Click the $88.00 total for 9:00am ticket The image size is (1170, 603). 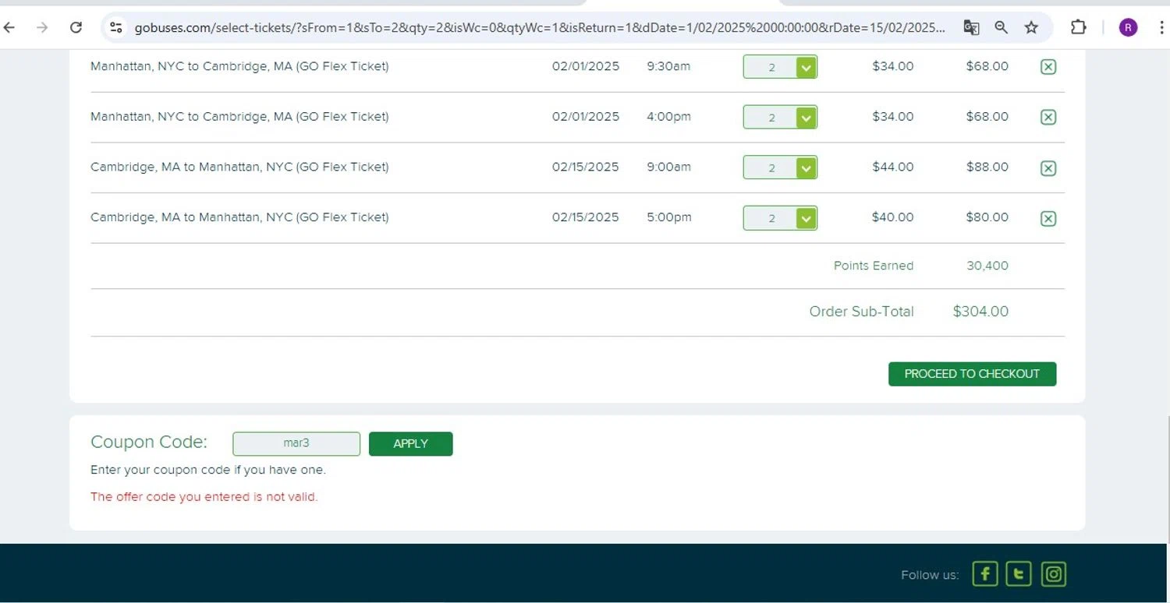click(x=987, y=167)
